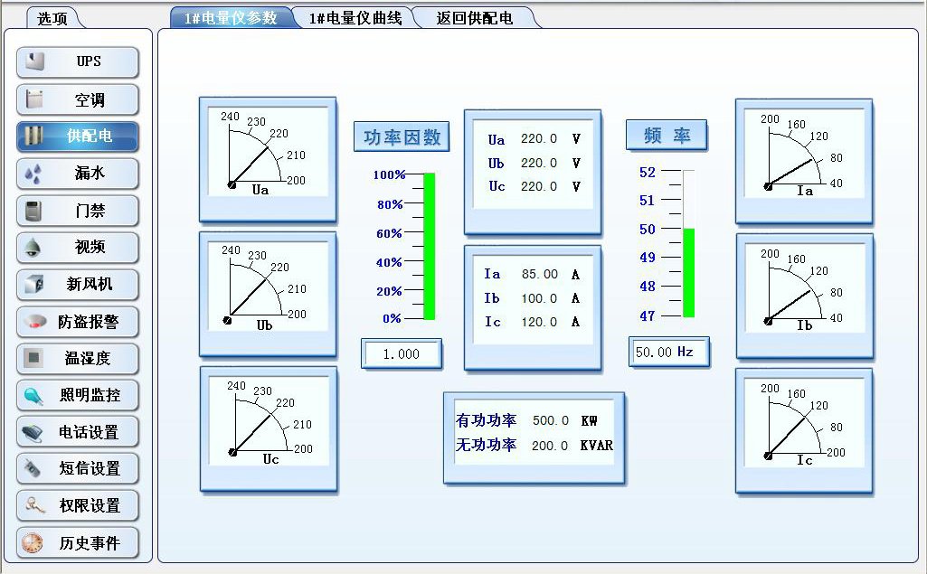
Task: Open the 空调 air conditioning page
Action: pos(78,99)
